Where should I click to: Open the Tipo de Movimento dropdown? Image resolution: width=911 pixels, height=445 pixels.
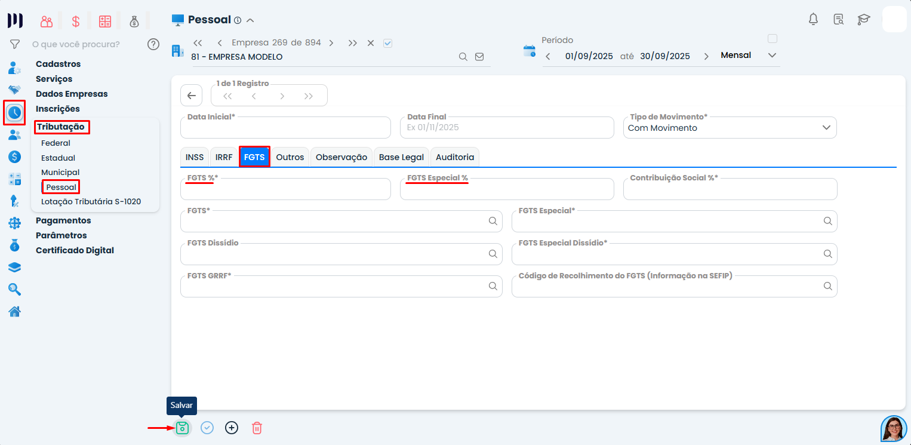(826, 128)
